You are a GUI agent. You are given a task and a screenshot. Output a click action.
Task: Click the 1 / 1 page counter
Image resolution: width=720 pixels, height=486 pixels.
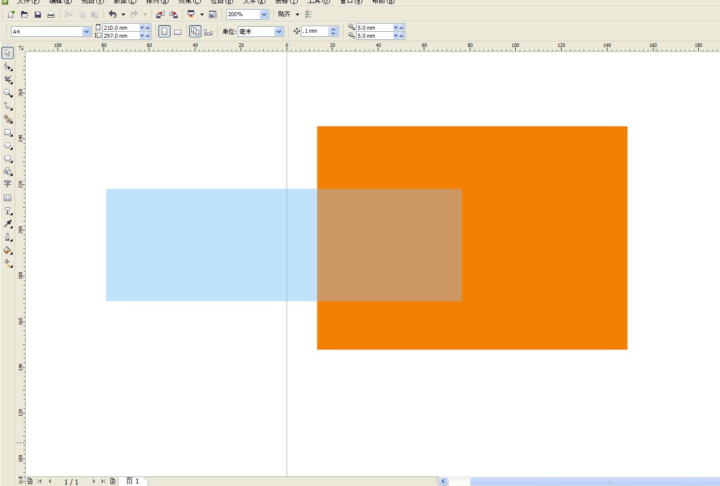click(71, 482)
